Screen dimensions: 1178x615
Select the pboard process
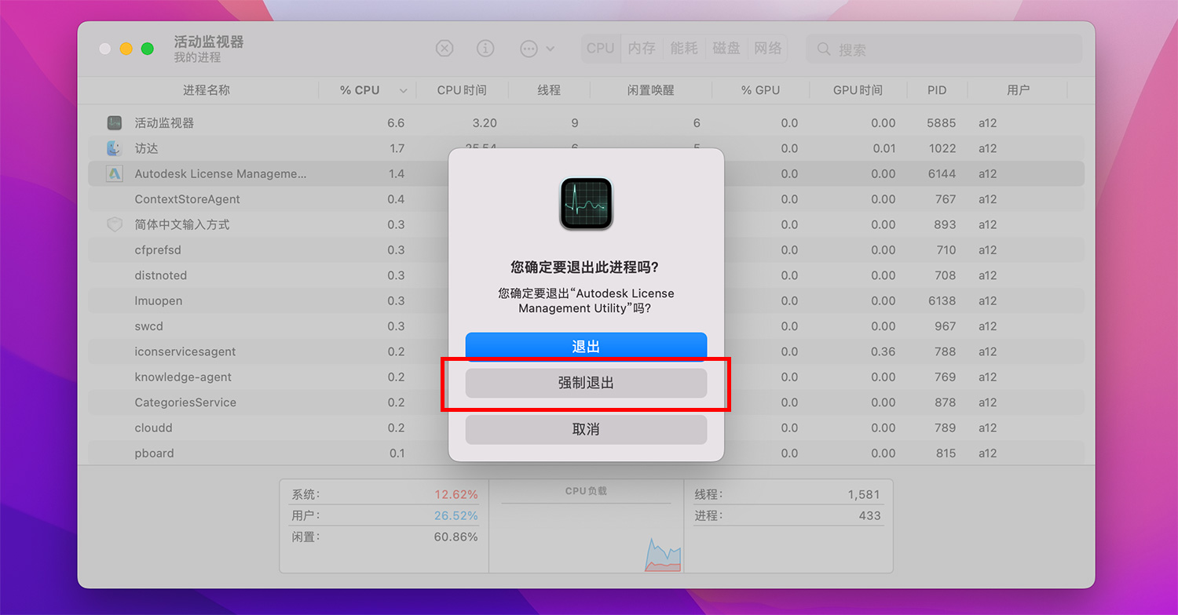[154, 453]
